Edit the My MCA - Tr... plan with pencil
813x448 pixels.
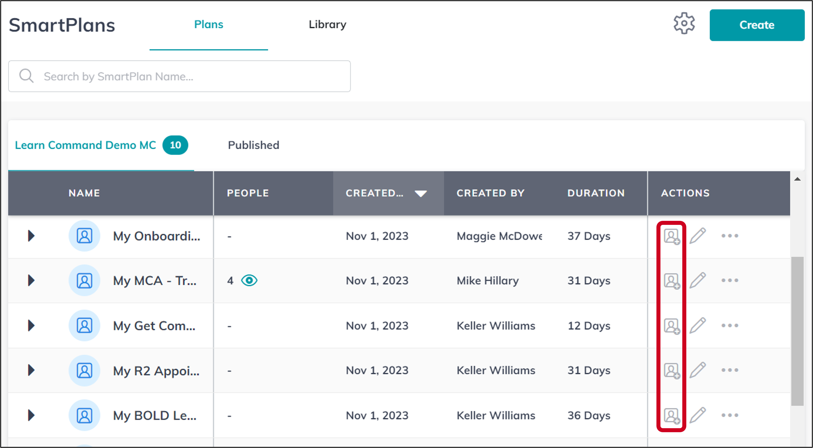(x=698, y=281)
